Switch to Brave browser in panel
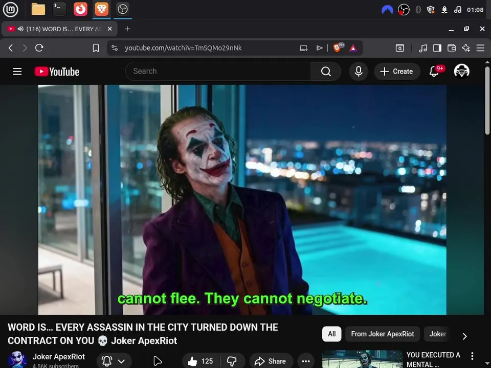This screenshot has width=491, height=368. point(101,9)
